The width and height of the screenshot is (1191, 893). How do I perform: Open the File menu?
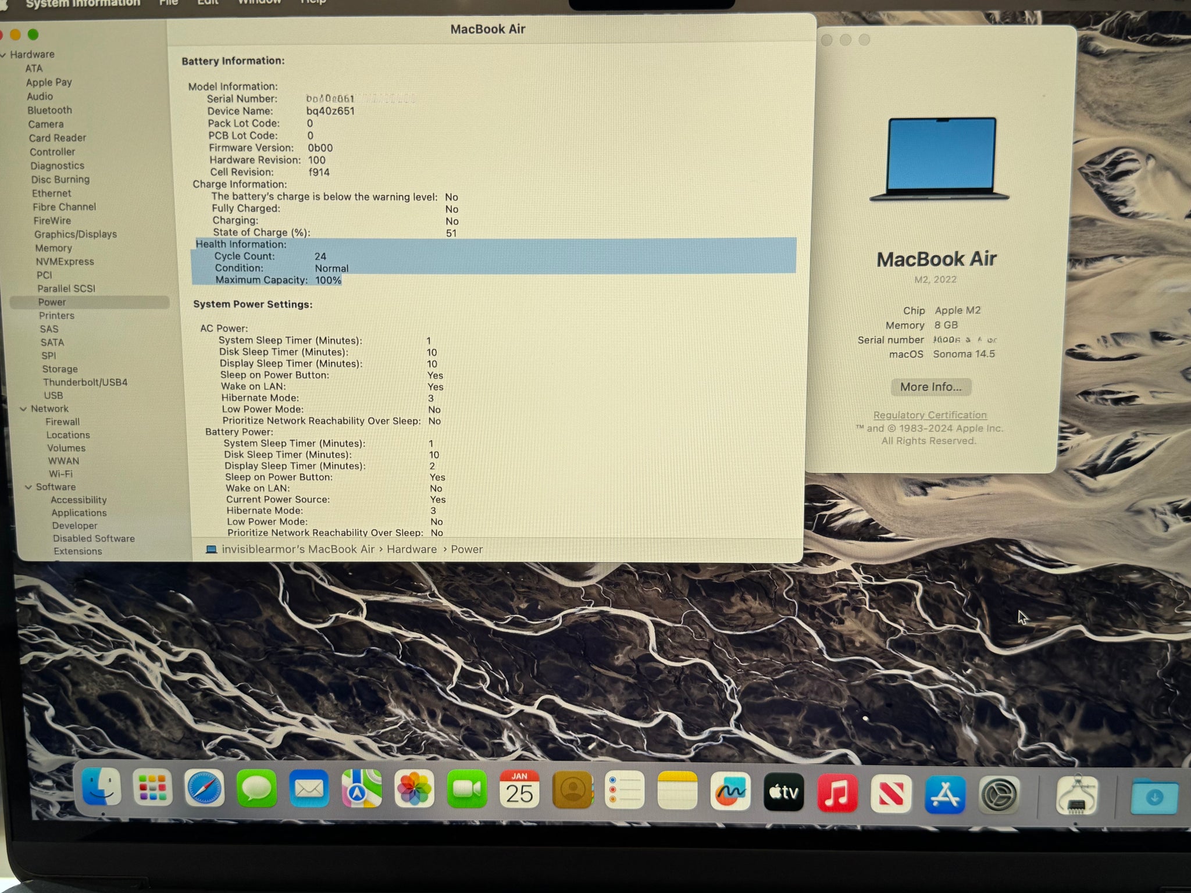tap(169, 3)
